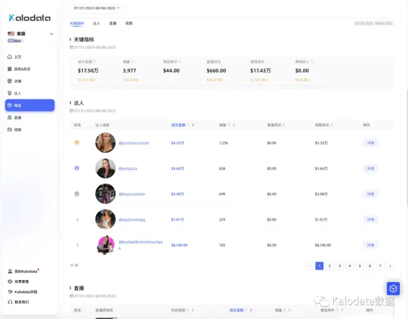This screenshot has height=319, width=408.
Task: Go to page 3 of creators
Action: click(x=339, y=266)
